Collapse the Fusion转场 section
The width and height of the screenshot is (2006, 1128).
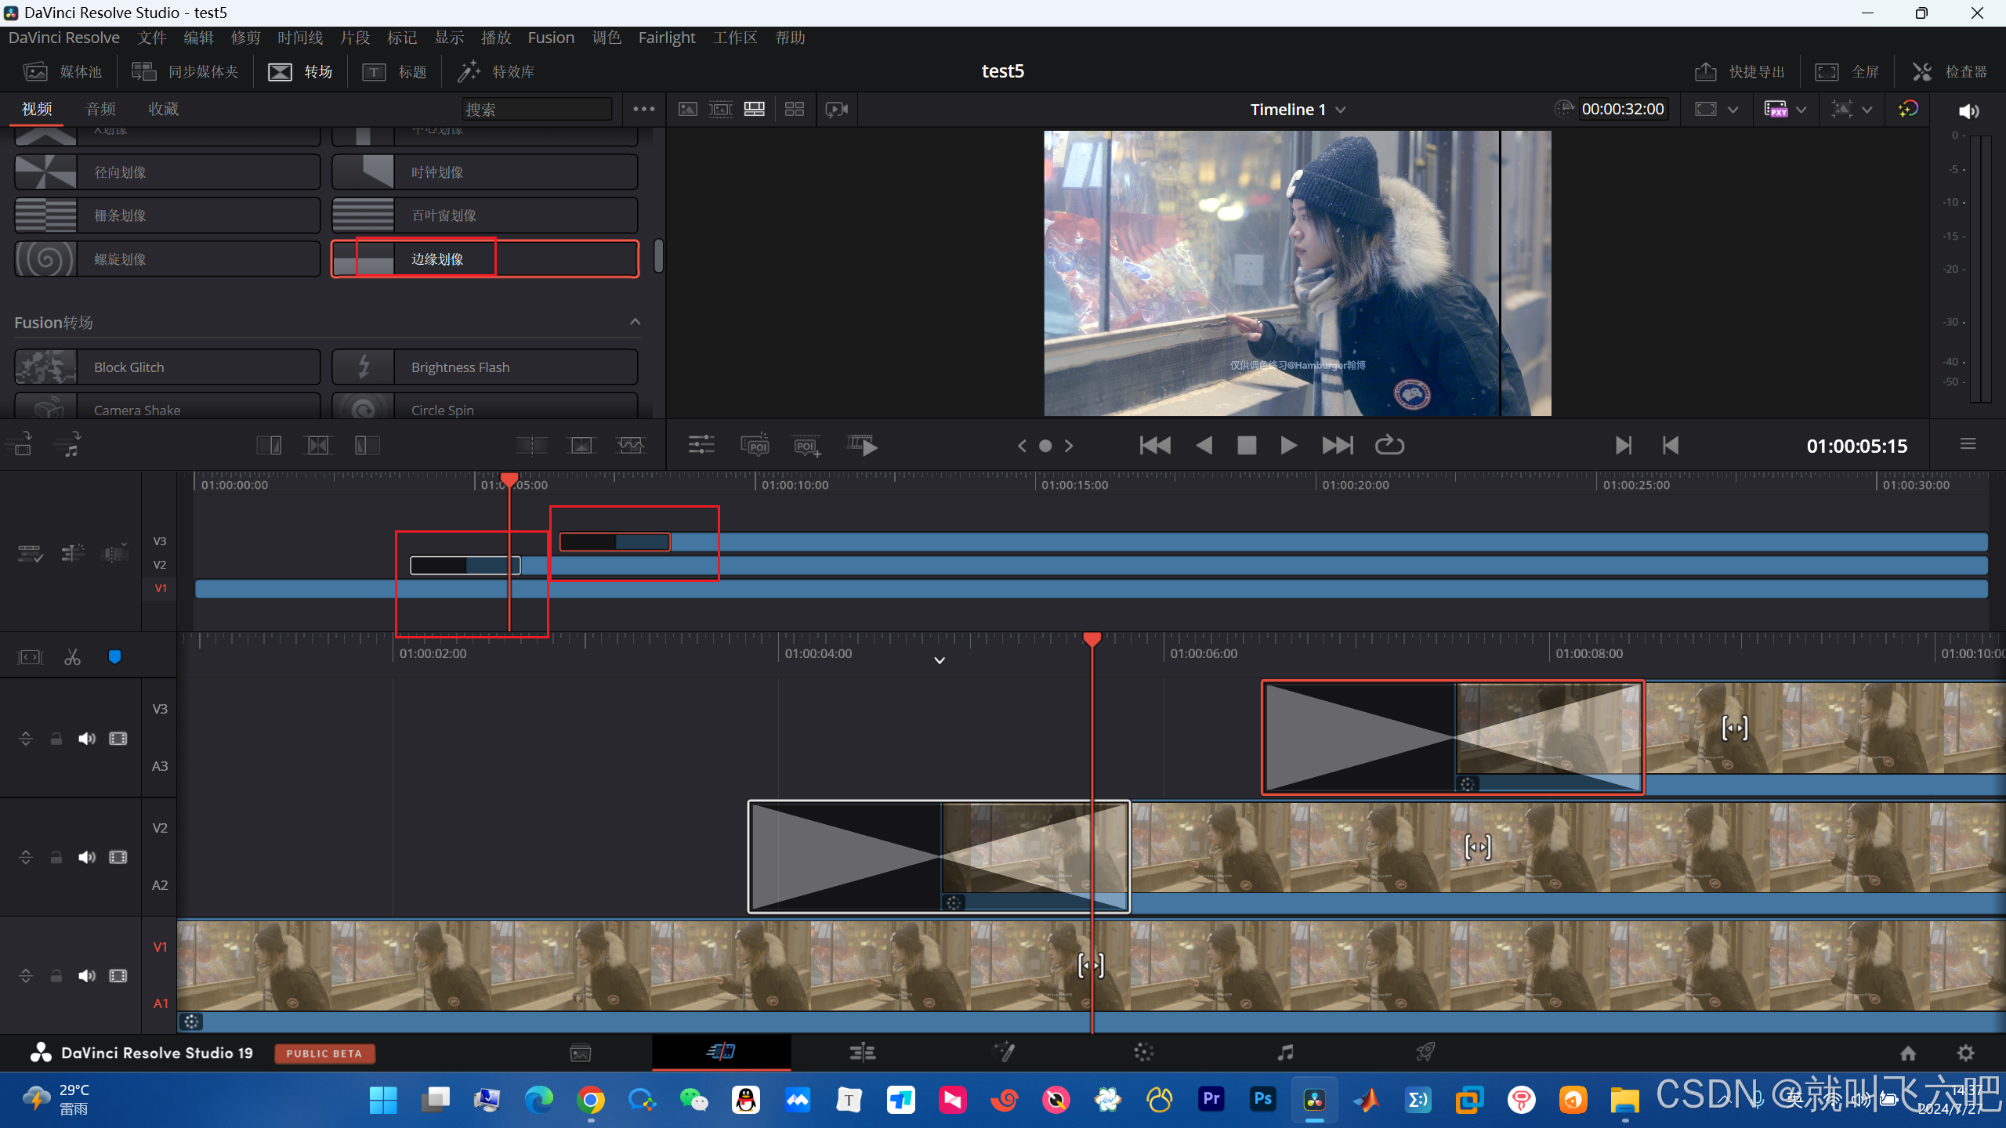[x=635, y=322]
